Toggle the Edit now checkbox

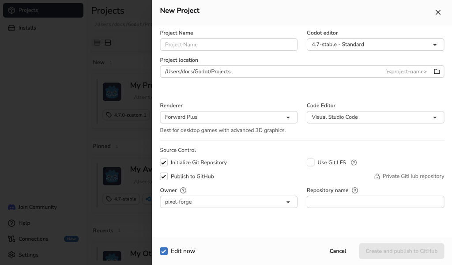(x=164, y=251)
